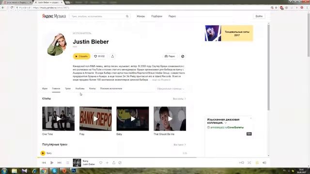Open the Все клипы link
Viewport: 310px width, 174px height.
[179, 99]
